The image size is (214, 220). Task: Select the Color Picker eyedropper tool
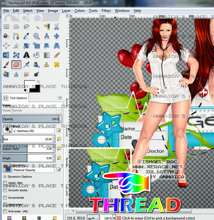[26, 36]
